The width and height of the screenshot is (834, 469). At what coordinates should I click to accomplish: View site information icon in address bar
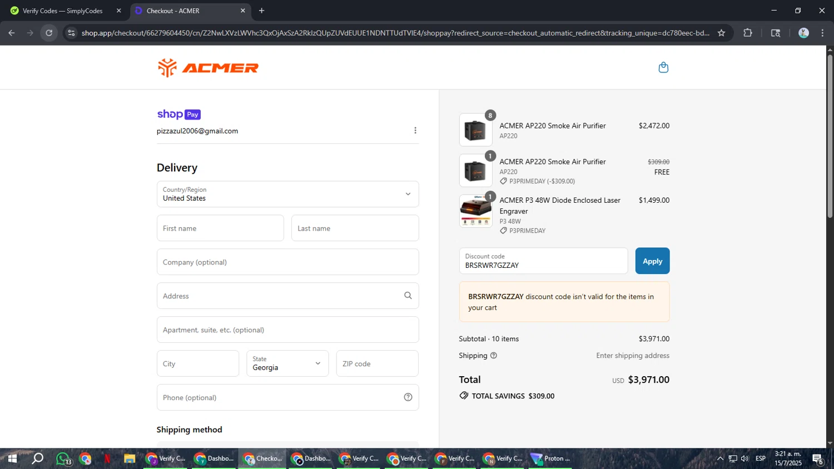(71, 33)
